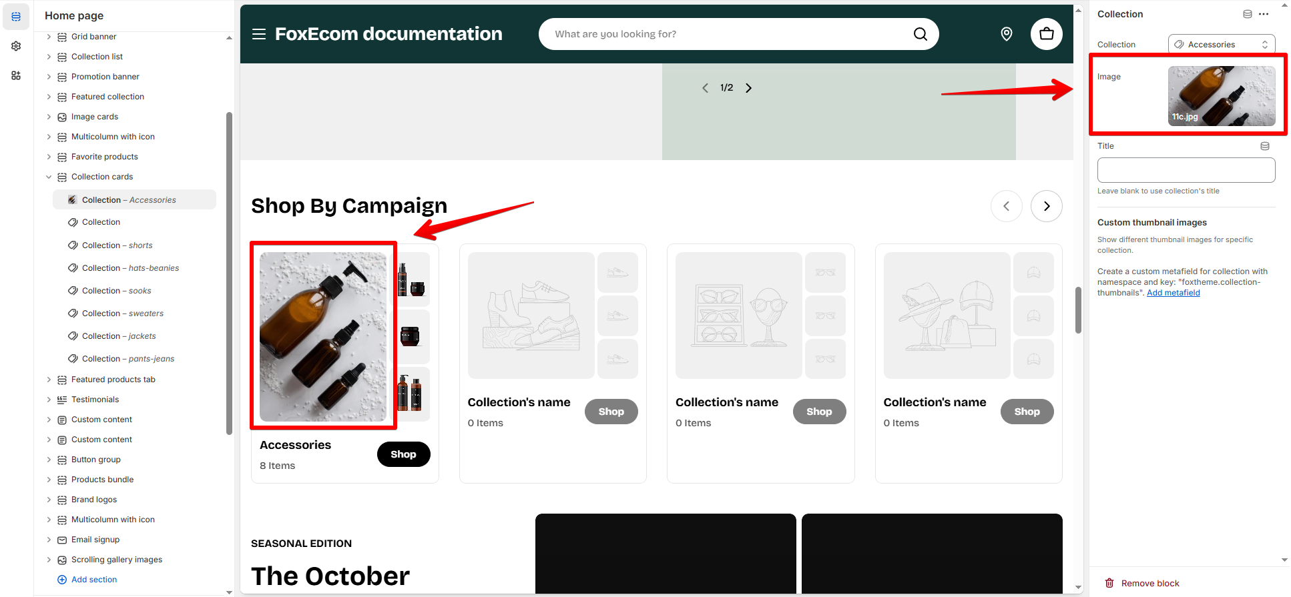This screenshot has height=597, width=1291.
Task: Expand the Featured collection section
Action: coord(49,97)
